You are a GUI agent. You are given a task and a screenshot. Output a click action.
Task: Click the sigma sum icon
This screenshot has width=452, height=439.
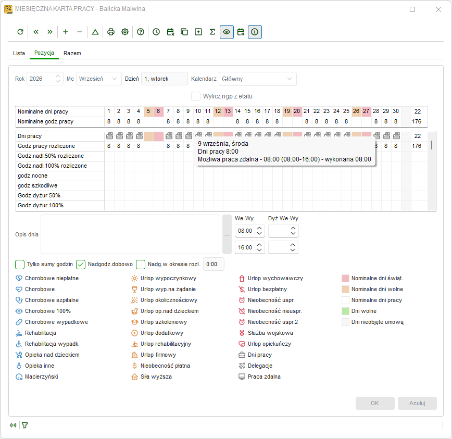[212, 32]
